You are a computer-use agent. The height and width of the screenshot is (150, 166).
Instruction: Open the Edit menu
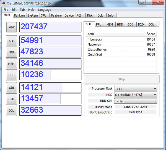pos(14,10)
